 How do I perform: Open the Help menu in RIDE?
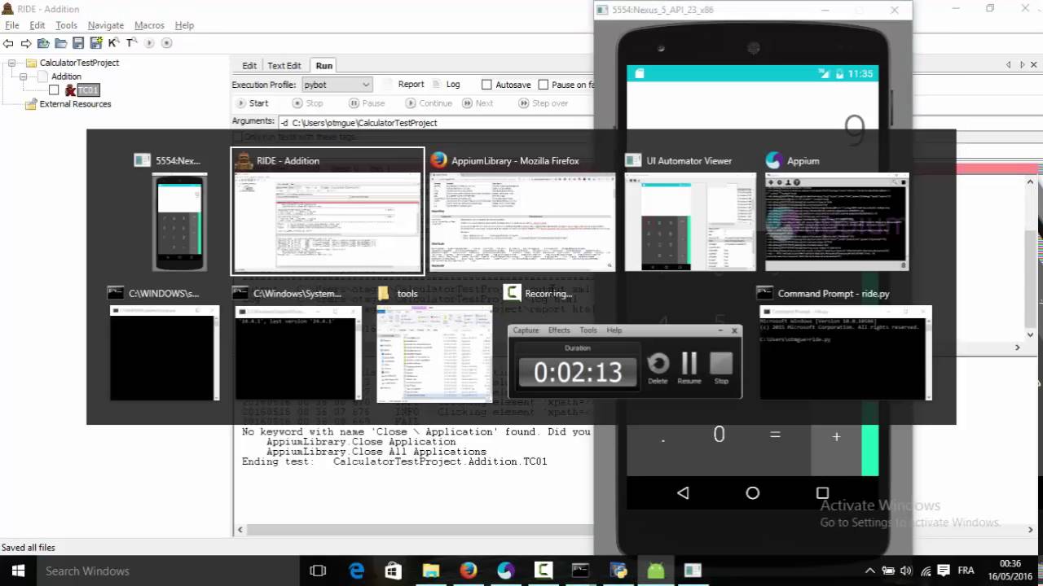pyautogui.click(x=184, y=25)
